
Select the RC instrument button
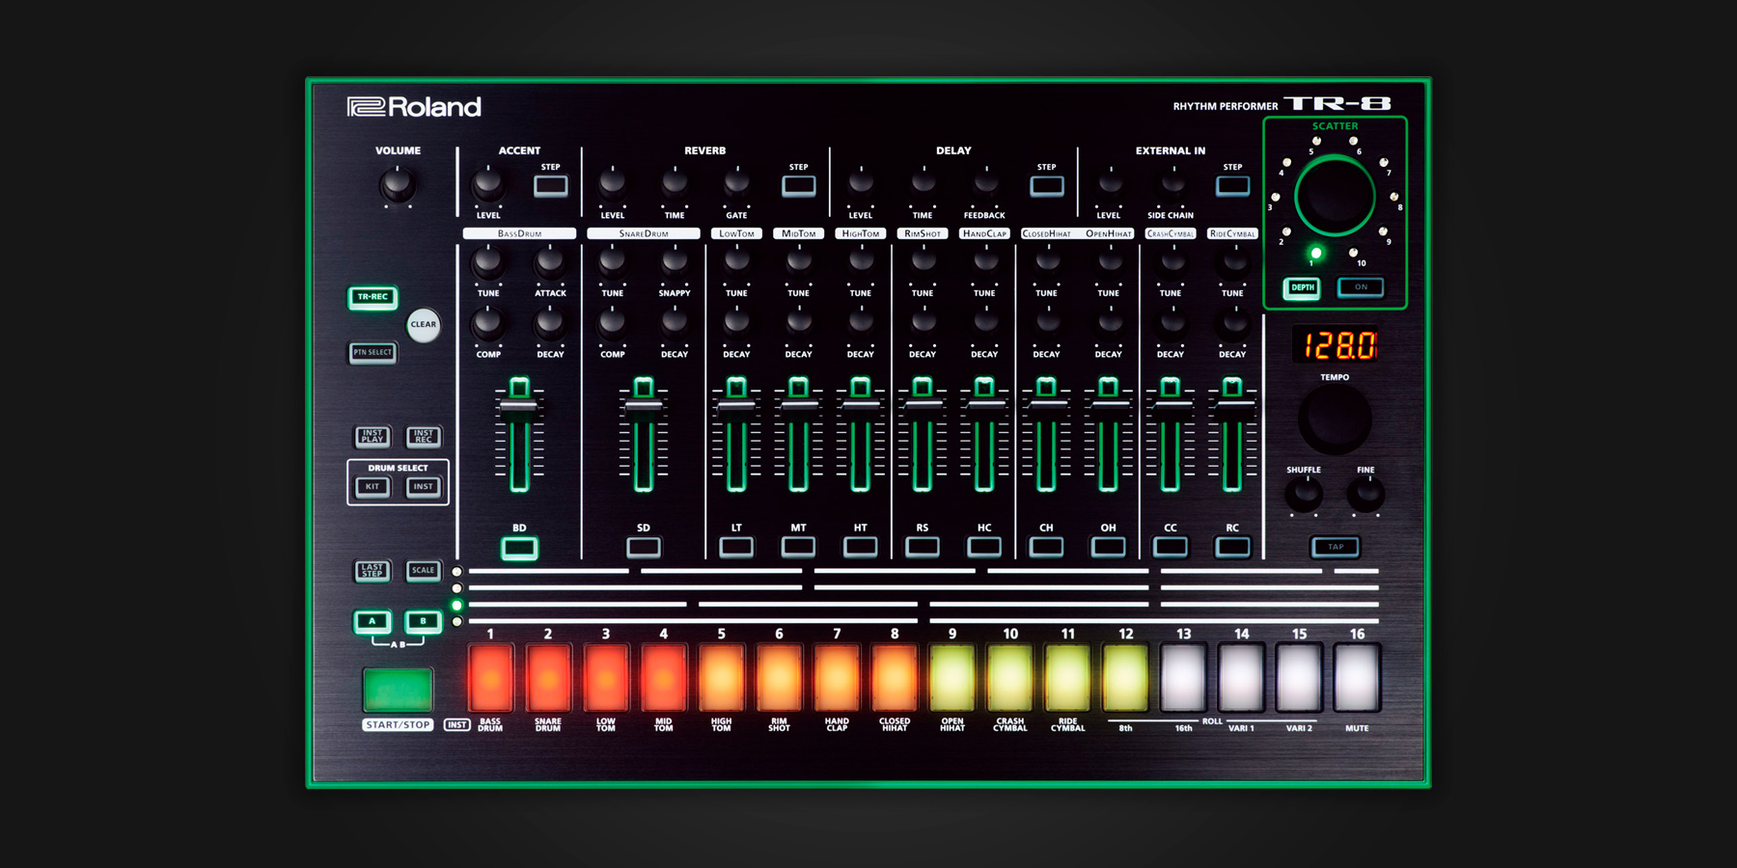(x=1232, y=548)
